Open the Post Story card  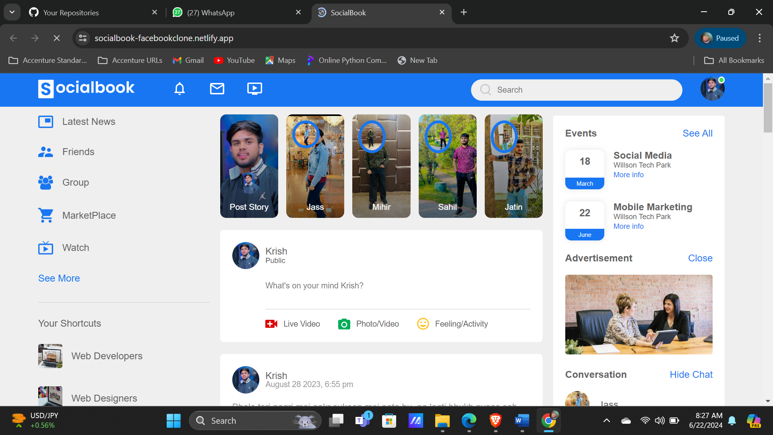tap(249, 166)
